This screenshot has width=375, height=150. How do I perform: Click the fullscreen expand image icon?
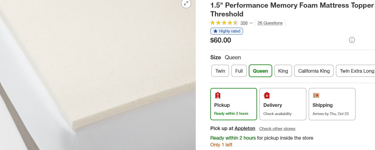186,3
